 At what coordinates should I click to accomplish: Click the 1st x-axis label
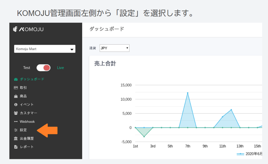pos(135,146)
